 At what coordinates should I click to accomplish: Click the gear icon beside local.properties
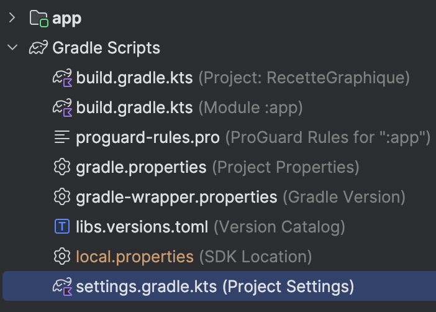coord(62,257)
